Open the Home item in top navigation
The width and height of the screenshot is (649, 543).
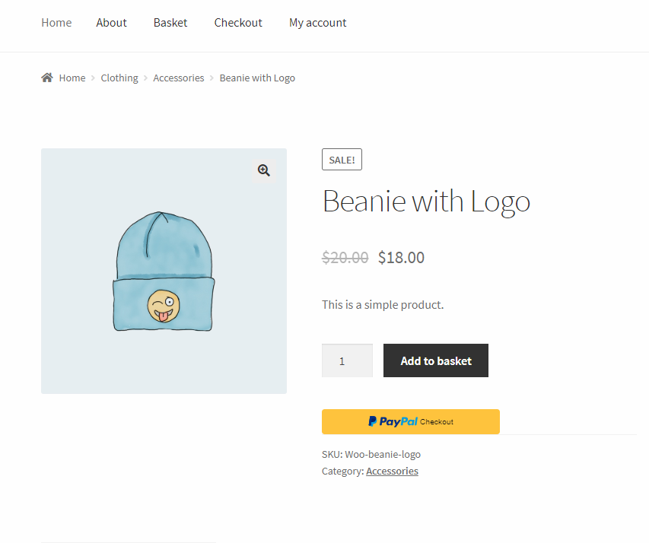point(56,23)
